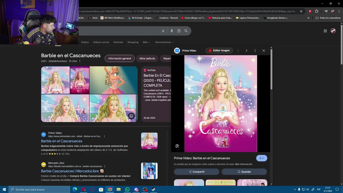343x193 pixels.
Task: Open the Chrome extensions puzzle icon
Action: (316, 11)
